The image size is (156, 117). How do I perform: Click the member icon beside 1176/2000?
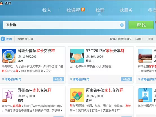pos(20,56)
